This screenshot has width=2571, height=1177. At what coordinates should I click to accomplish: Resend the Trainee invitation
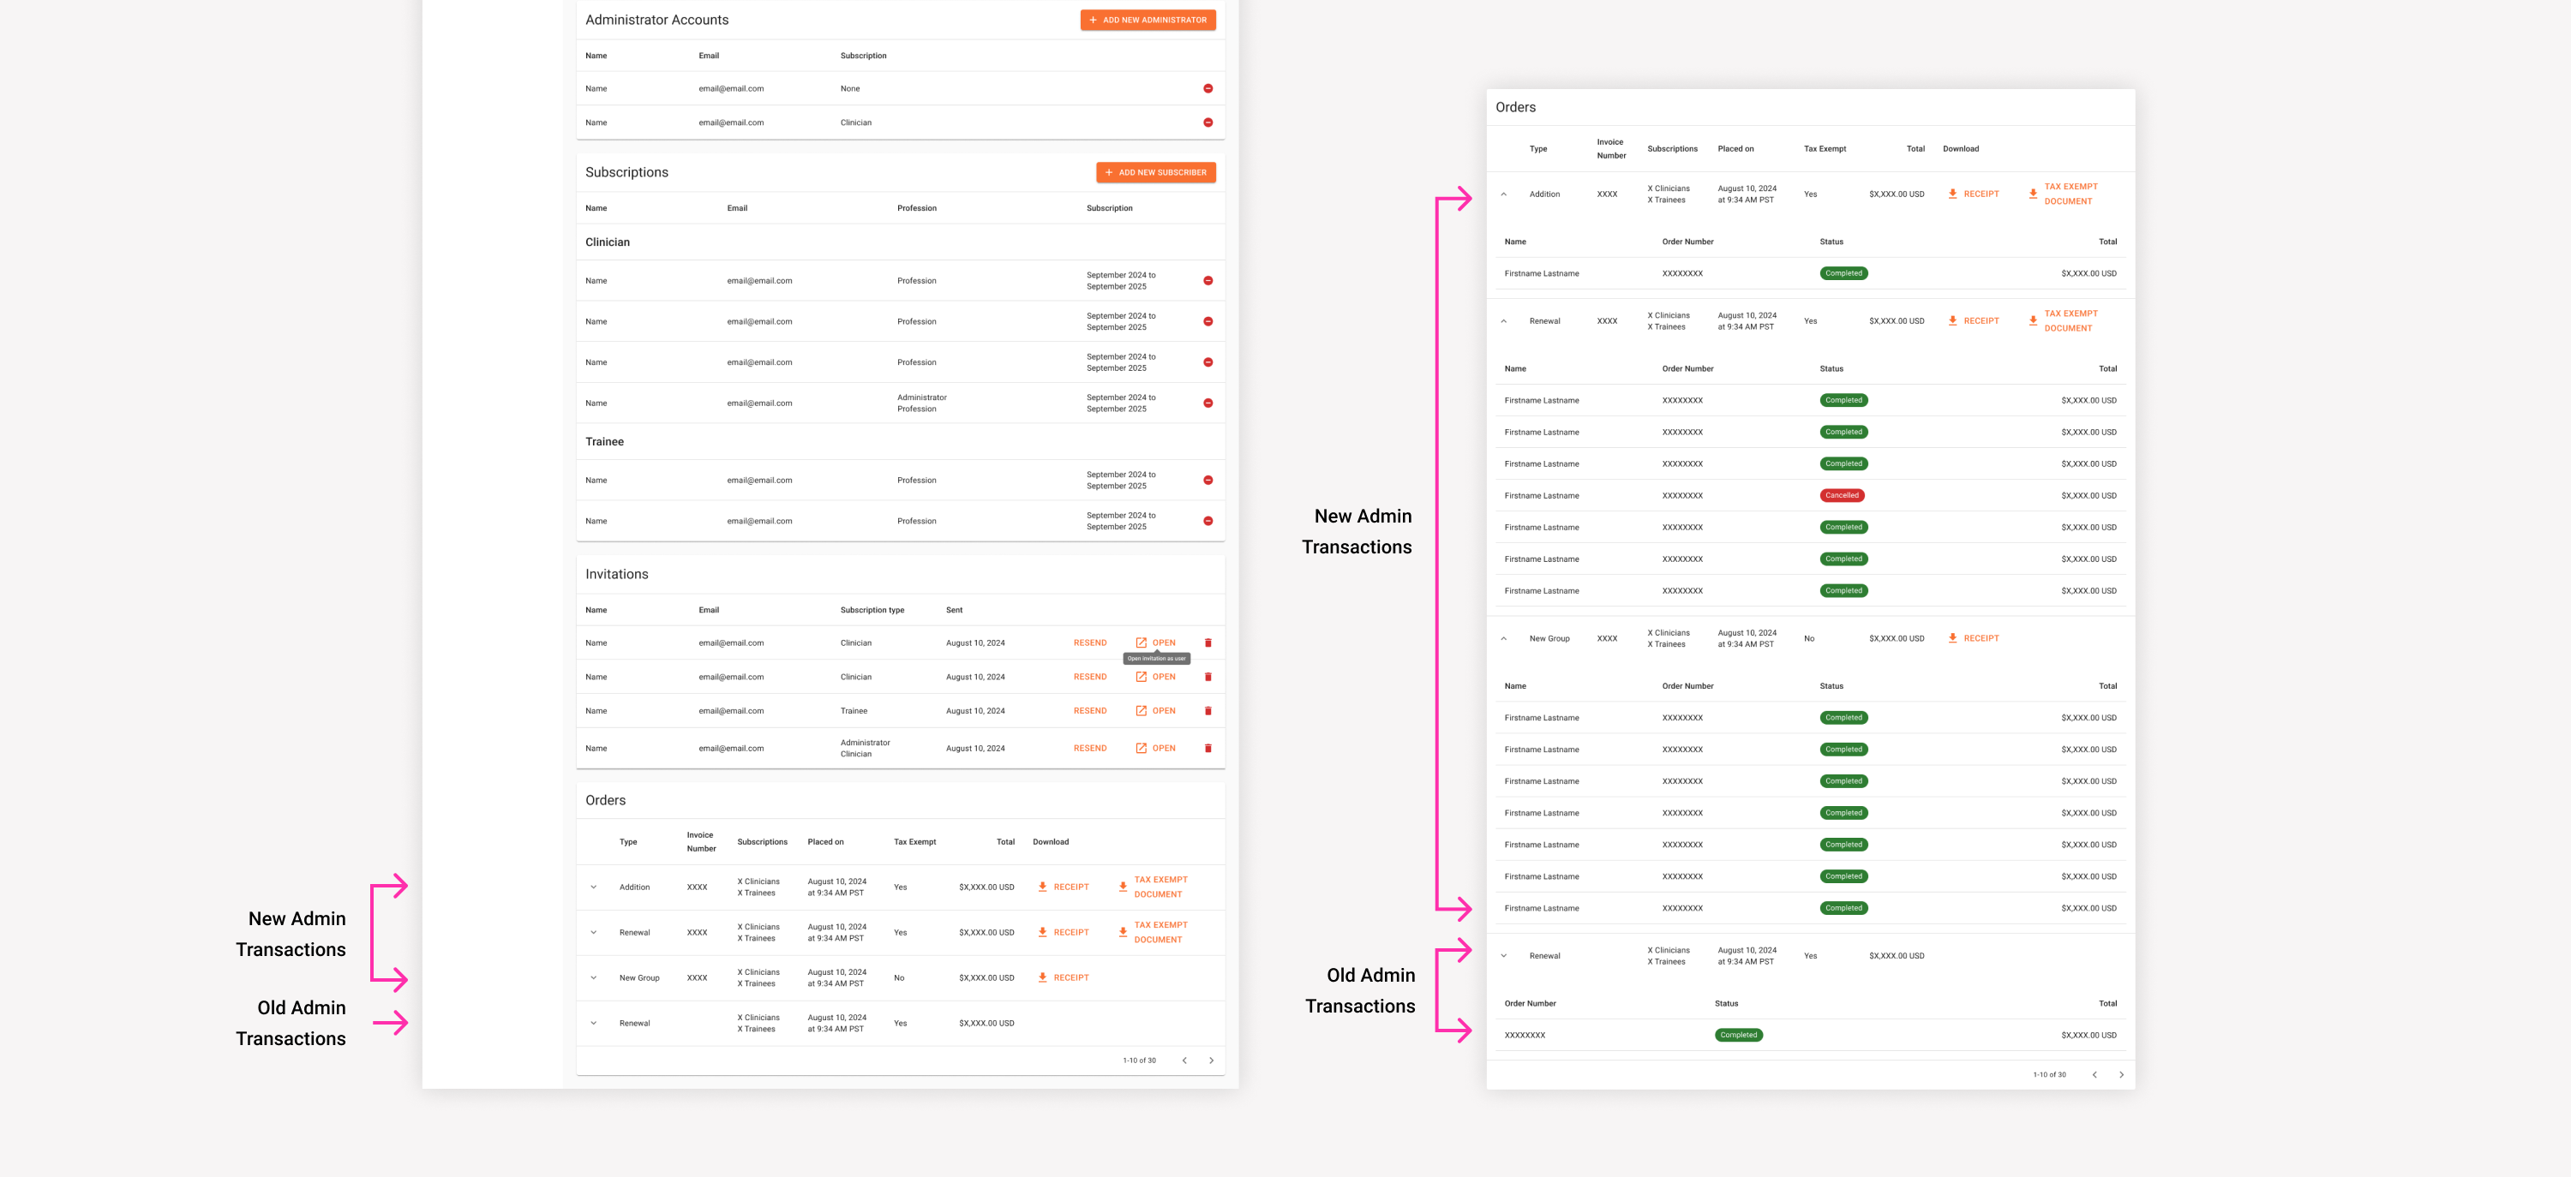[1089, 711]
